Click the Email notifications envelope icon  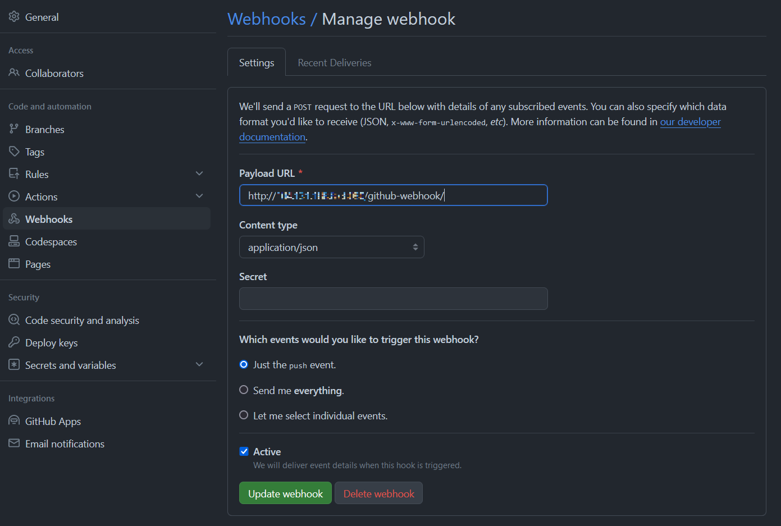click(x=14, y=443)
